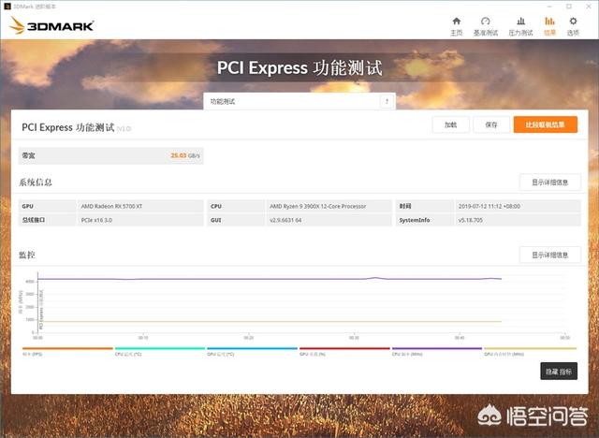The image size is (599, 438).
Task: Open the 结果 results bar-chart icon
Action: click(549, 22)
